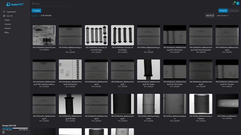241x135 pixels.
Task: Click the storage usage progress bar
Action: 15,128
